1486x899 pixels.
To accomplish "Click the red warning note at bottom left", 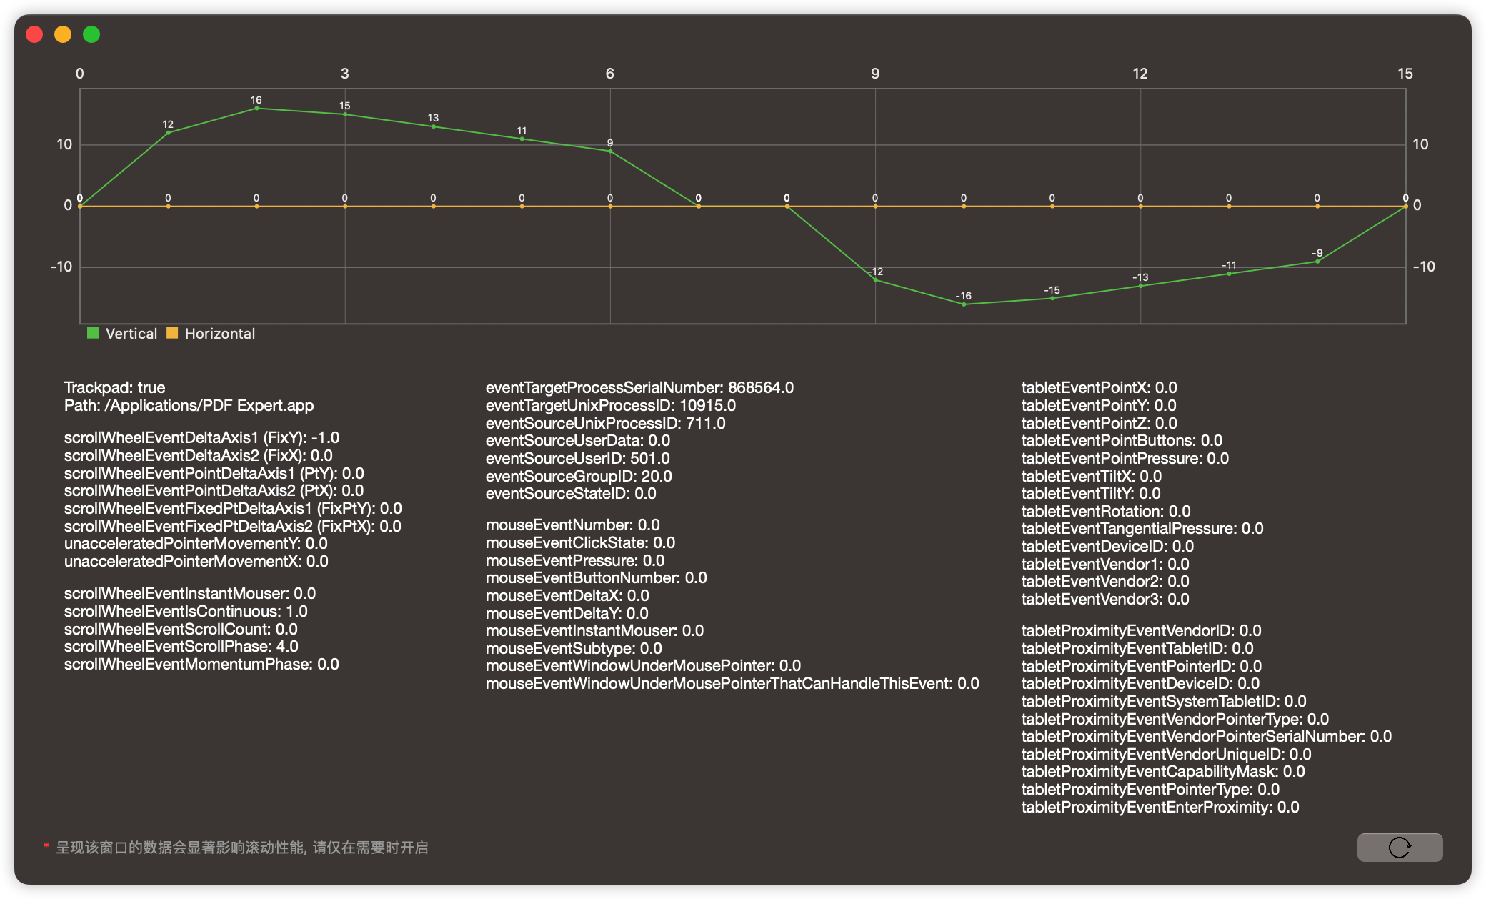I will pyautogui.click(x=236, y=847).
